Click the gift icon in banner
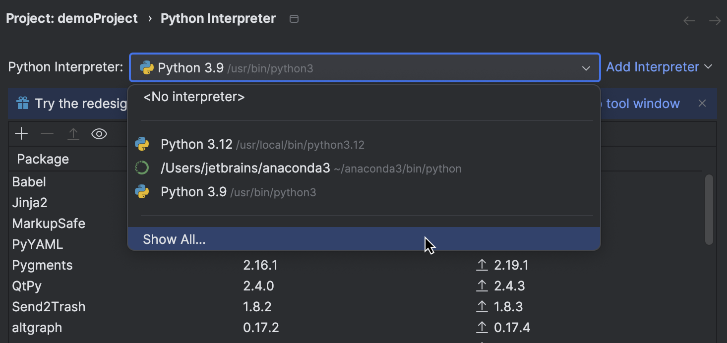This screenshot has width=727, height=343. [x=23, y=103]
